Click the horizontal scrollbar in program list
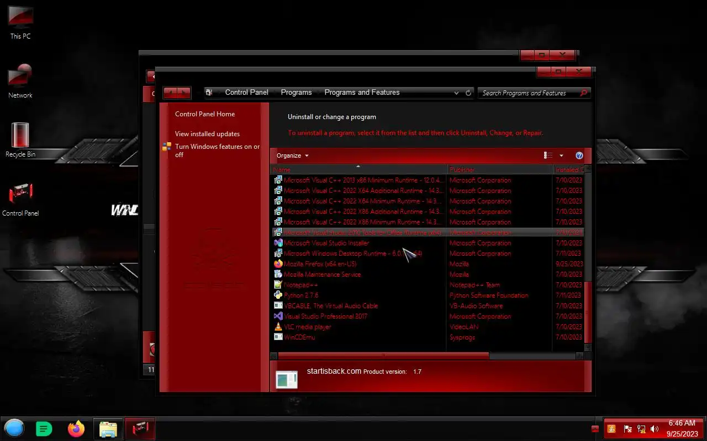Viewport: 707px width, 441px height. coord(383,356)
